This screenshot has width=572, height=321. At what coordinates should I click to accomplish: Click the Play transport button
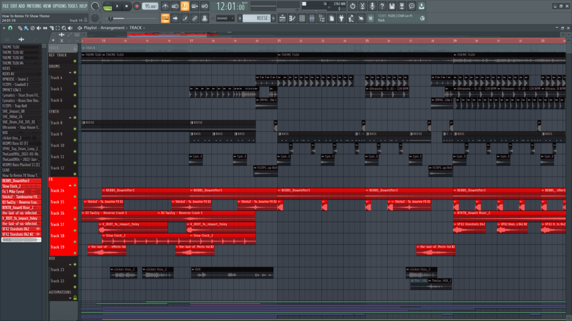(x=117, y=6)
